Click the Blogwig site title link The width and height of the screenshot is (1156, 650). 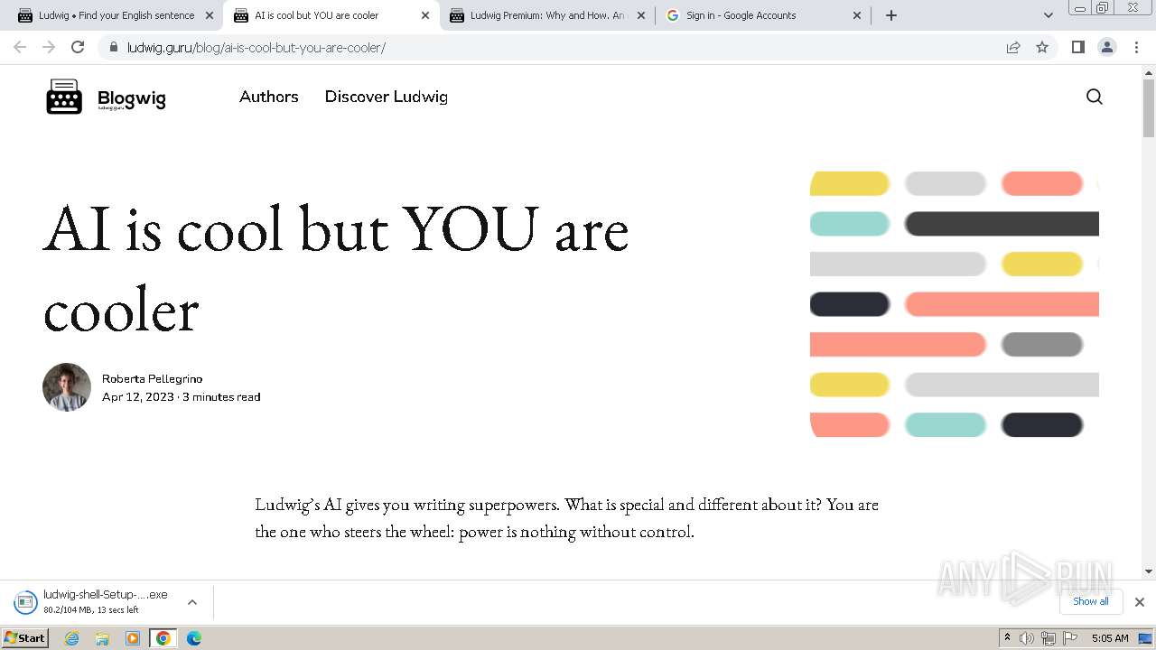click(x=132, y=98)
